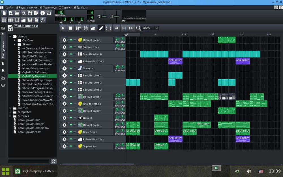Open the root directory sidebar tab
The height and width of the screenshot is (177, 283).
coord(3,85)
